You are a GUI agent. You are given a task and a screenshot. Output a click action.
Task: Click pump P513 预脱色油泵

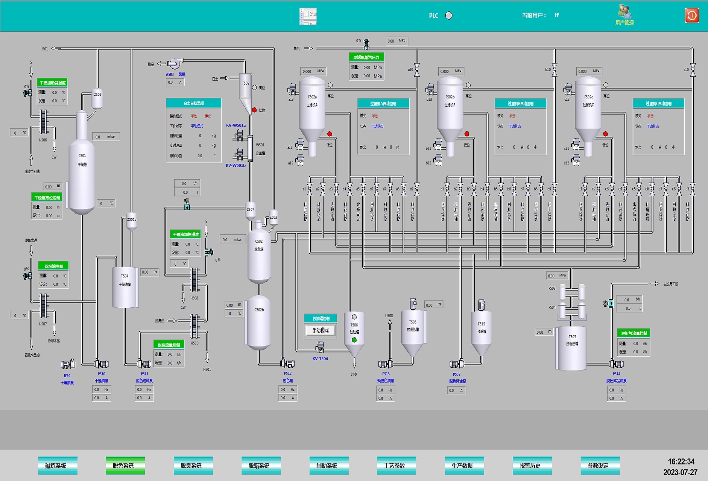[386, 364]
